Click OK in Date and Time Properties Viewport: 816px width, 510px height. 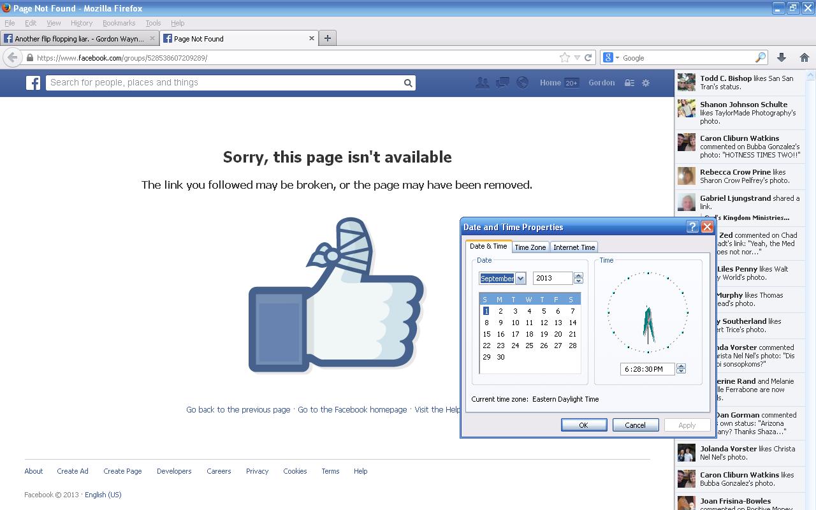[x=583, y=425]
